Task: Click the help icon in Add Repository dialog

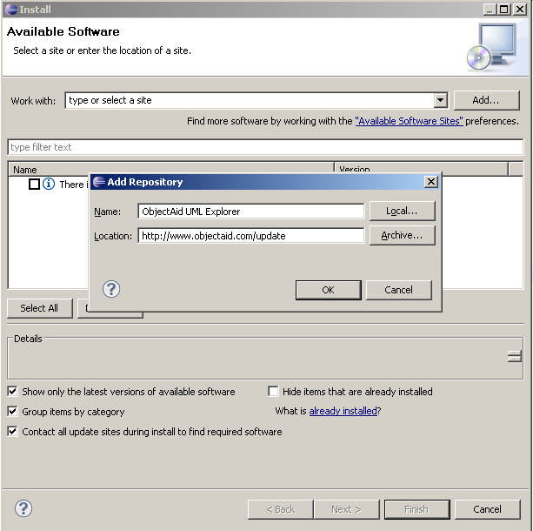Action: click(x=111, y=289)
